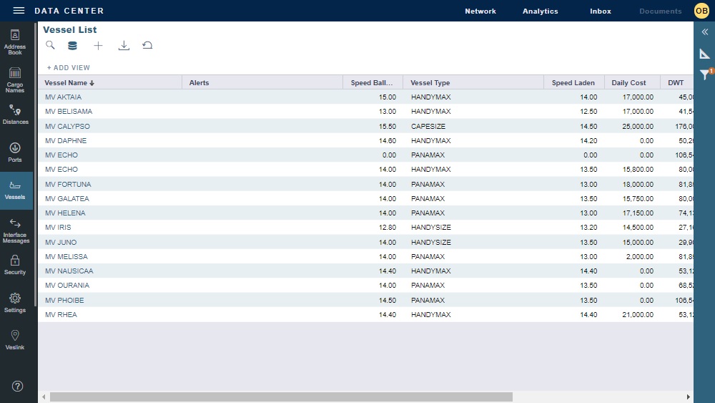Open the OB user profile avatar

[701, 11]
